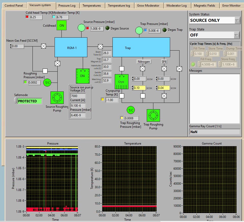This screenshot has width=244, height=222.
Task: Toggle the Coldhead ON switch
Action: click(x=62, y=25)
